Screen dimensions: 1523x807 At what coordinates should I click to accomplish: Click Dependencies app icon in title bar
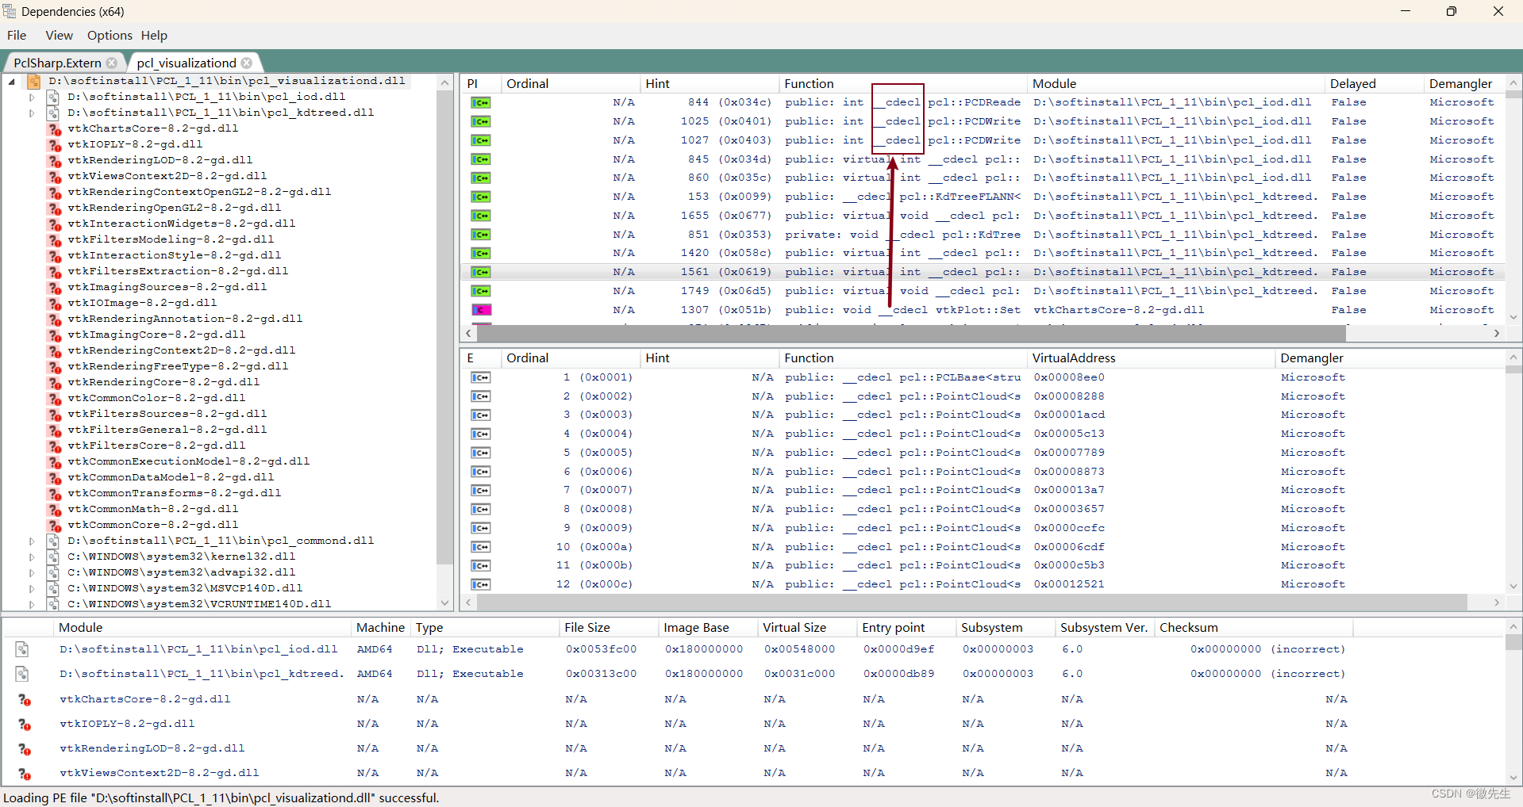[10, 11]
